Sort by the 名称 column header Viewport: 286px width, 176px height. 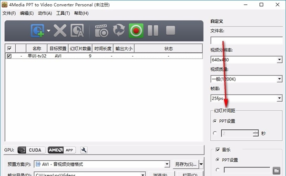(37, 49)
